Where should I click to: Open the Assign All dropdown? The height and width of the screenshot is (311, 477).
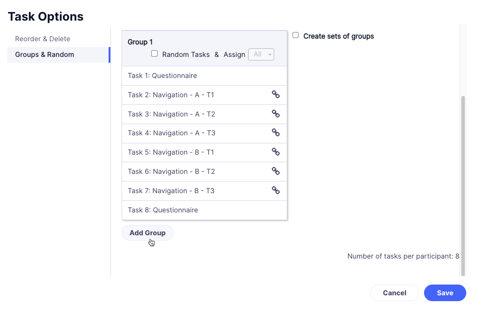261,54
